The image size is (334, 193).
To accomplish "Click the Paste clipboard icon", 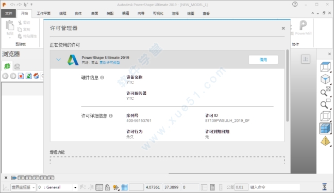I will pos(10,26).
